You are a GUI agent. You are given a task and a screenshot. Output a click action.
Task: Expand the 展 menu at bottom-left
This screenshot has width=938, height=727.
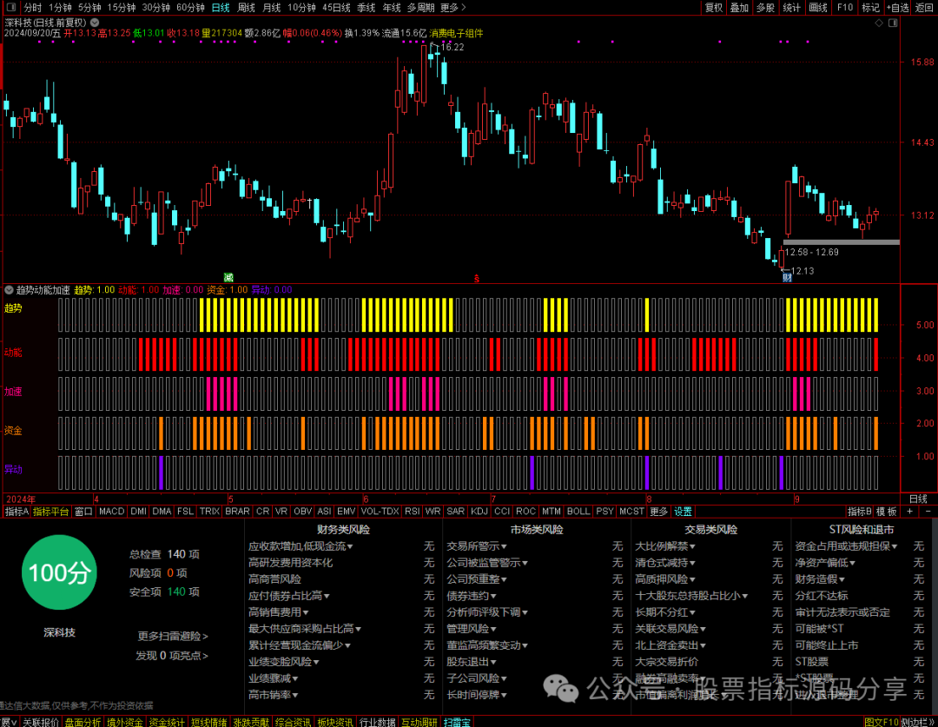(9, 722)
